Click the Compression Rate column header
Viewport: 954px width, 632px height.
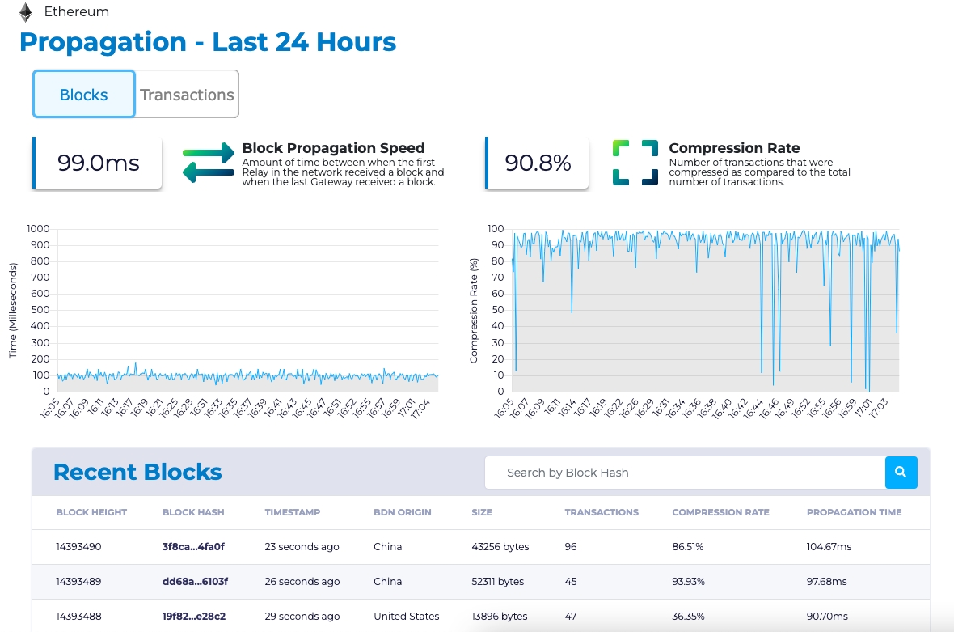click(x=720, y=512)
